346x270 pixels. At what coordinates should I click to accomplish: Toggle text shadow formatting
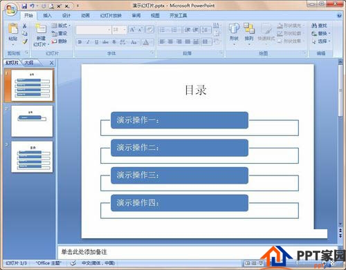(114, 42)
